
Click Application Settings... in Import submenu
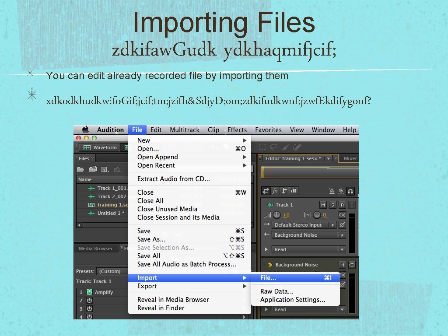pos(296,299)
